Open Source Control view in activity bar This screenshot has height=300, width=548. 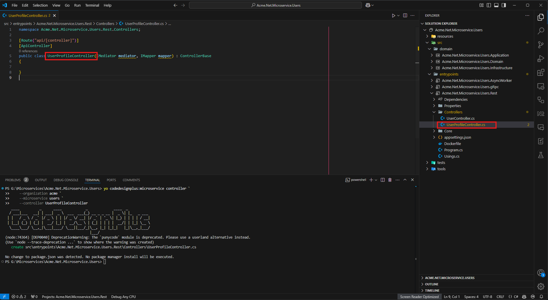(x=541, y=44)
